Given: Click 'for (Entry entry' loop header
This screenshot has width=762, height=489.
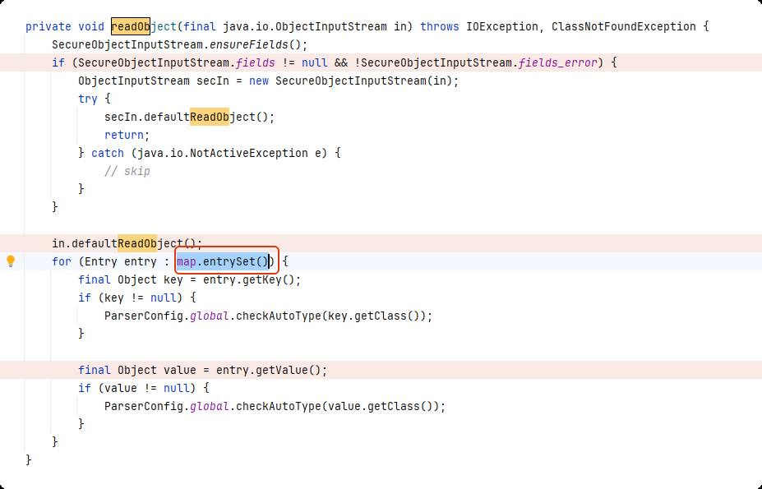Looking at the screenshot, I should (x=104, y=261).
